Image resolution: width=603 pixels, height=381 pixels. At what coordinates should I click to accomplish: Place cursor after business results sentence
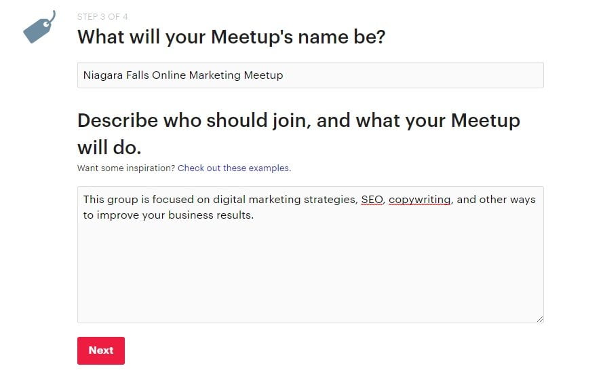click(x=254, y=215)
